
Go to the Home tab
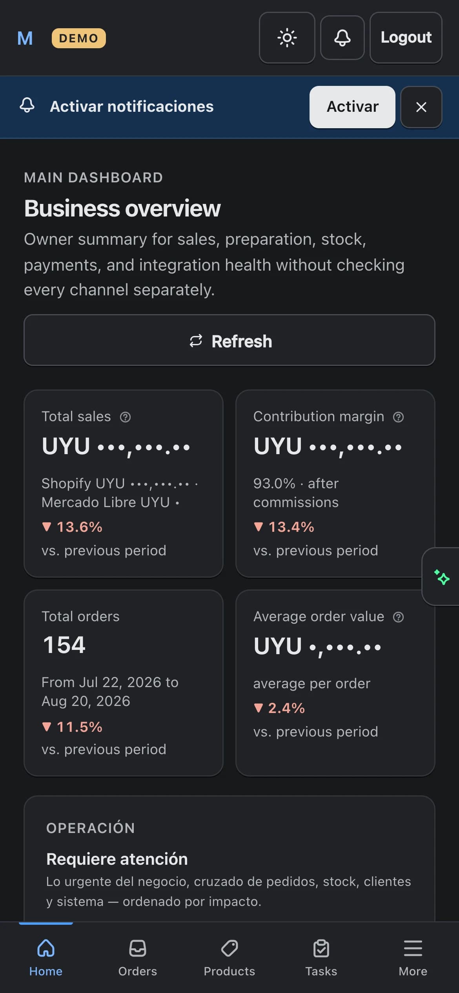[46, 957]
